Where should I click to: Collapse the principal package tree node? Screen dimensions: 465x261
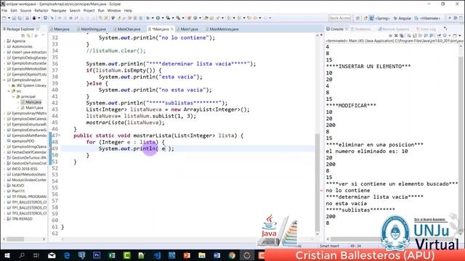13,96
